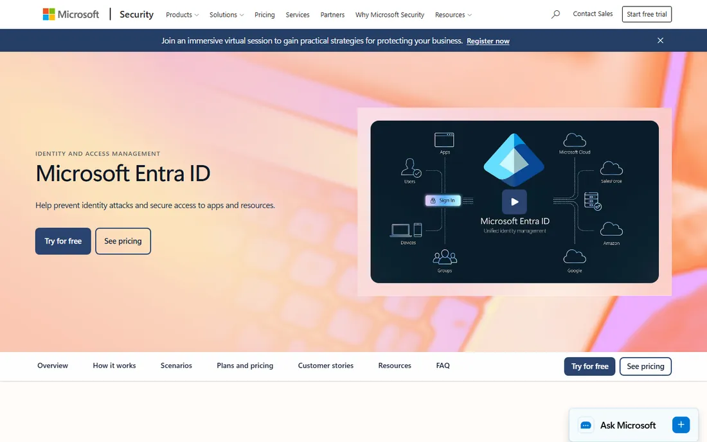
Task: Select the How it works tab
Action: click(x=114, y=366)
